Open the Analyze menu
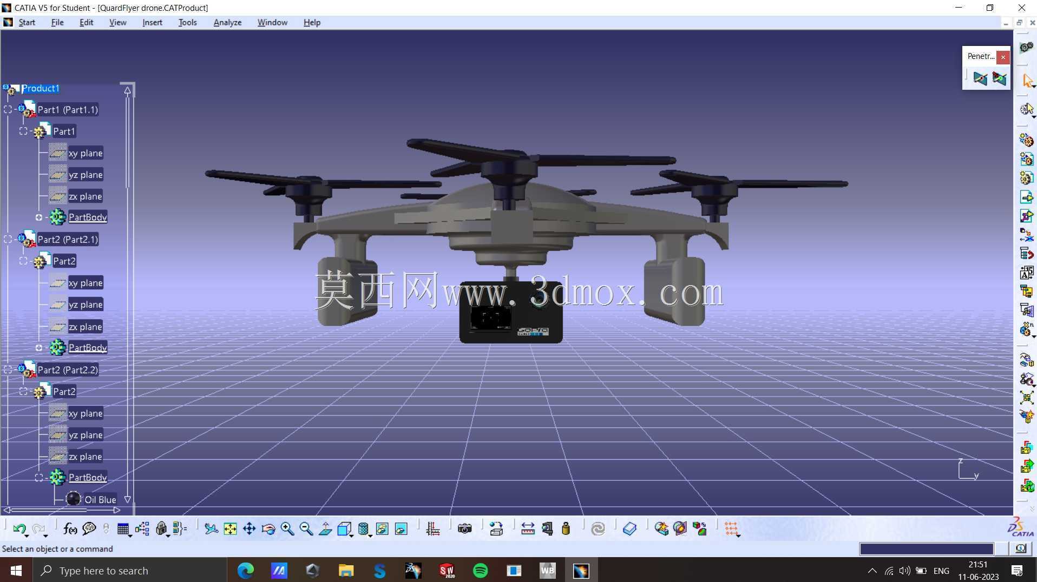 pos(227,22)
